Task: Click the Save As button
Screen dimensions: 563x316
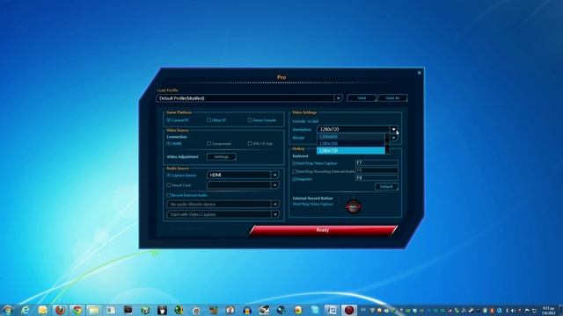Action: point(392,97)
